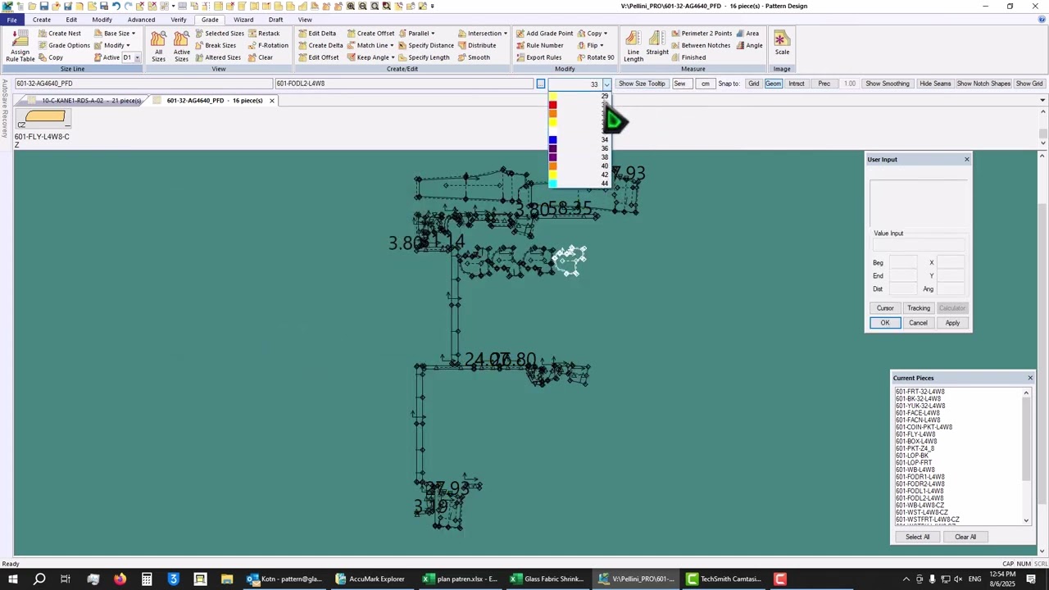This screenshot has width=1049, height=590.
Task: Toggle Hide Seams
Action: click(935, 84)
